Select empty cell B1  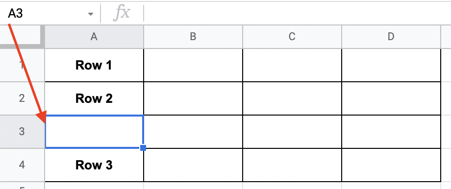(193, 66)
